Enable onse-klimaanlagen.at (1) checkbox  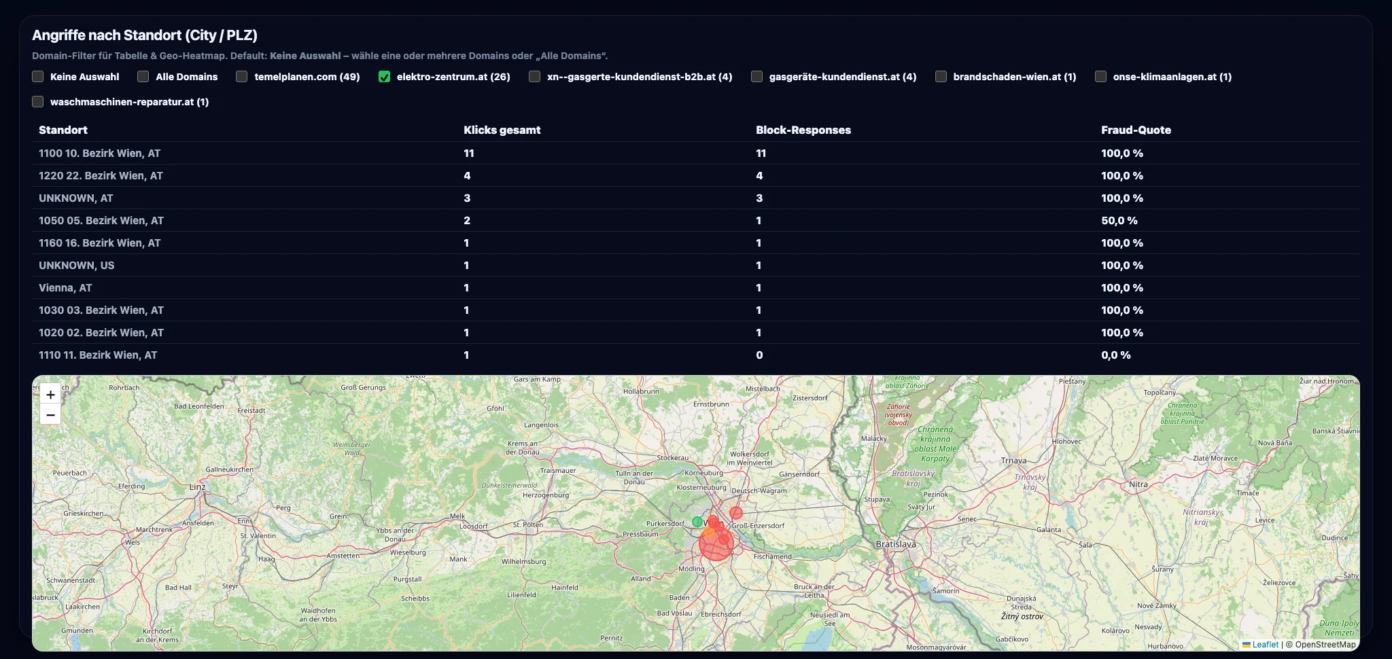(1101, 76)
